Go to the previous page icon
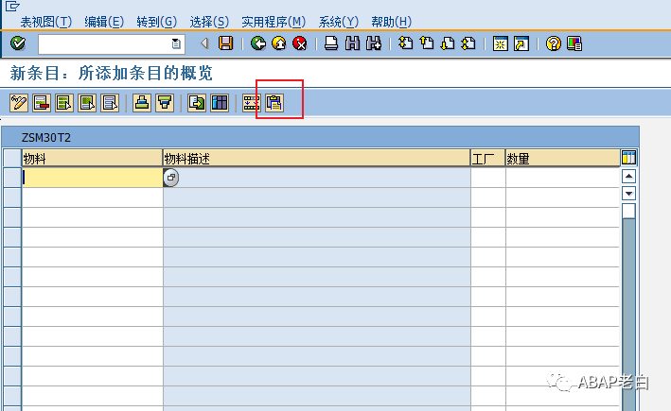671x411 pixels. pyautogui.click(x=427, y=43)
